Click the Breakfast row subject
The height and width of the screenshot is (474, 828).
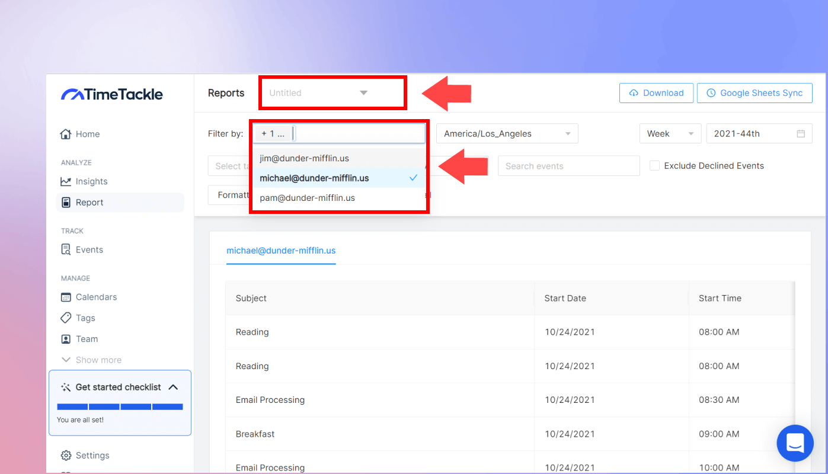(x=255, y=434)
